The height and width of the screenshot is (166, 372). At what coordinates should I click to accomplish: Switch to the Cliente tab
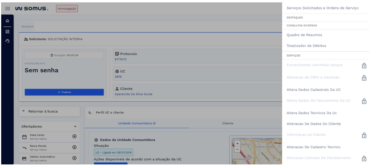227,123
